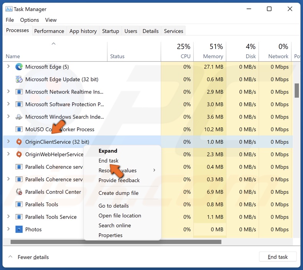Switch to the Startup tab
Screen dimensions: 303x270
coord(110,31)
